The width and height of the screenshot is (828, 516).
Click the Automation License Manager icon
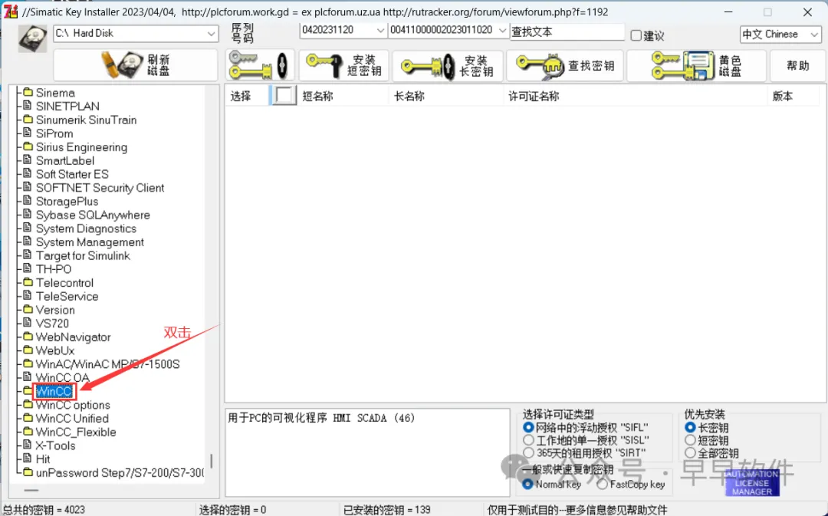[752, 482]
